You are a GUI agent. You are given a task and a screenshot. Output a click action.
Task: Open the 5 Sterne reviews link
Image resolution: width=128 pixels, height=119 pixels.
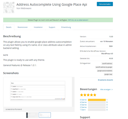coord(83,100)
